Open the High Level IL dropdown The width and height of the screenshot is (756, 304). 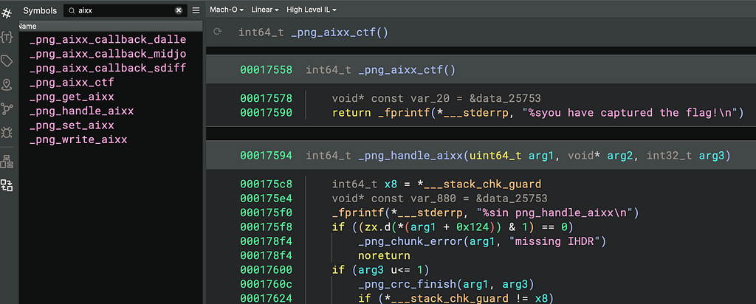tap(312, 10)
